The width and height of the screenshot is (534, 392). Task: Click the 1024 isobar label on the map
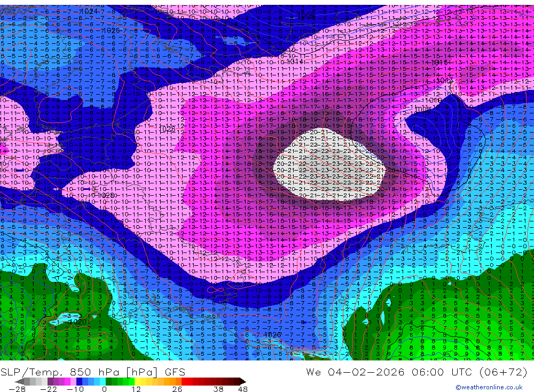[89, 12]
